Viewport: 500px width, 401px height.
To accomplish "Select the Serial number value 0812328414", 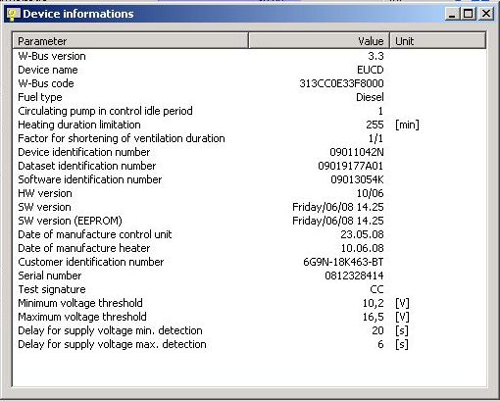I will click(x=354, y=276).
